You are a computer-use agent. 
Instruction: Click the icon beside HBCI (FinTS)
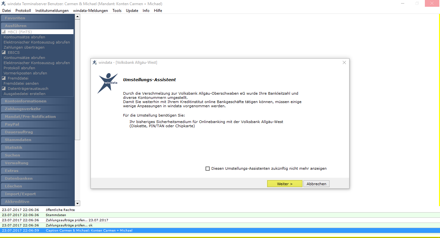pos(4,32)
